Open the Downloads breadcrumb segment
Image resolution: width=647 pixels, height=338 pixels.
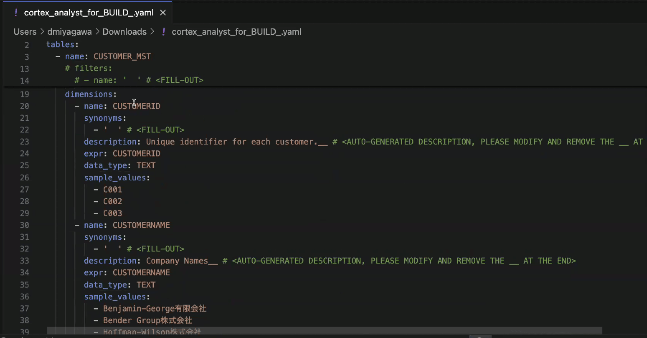tap(124, 32)
